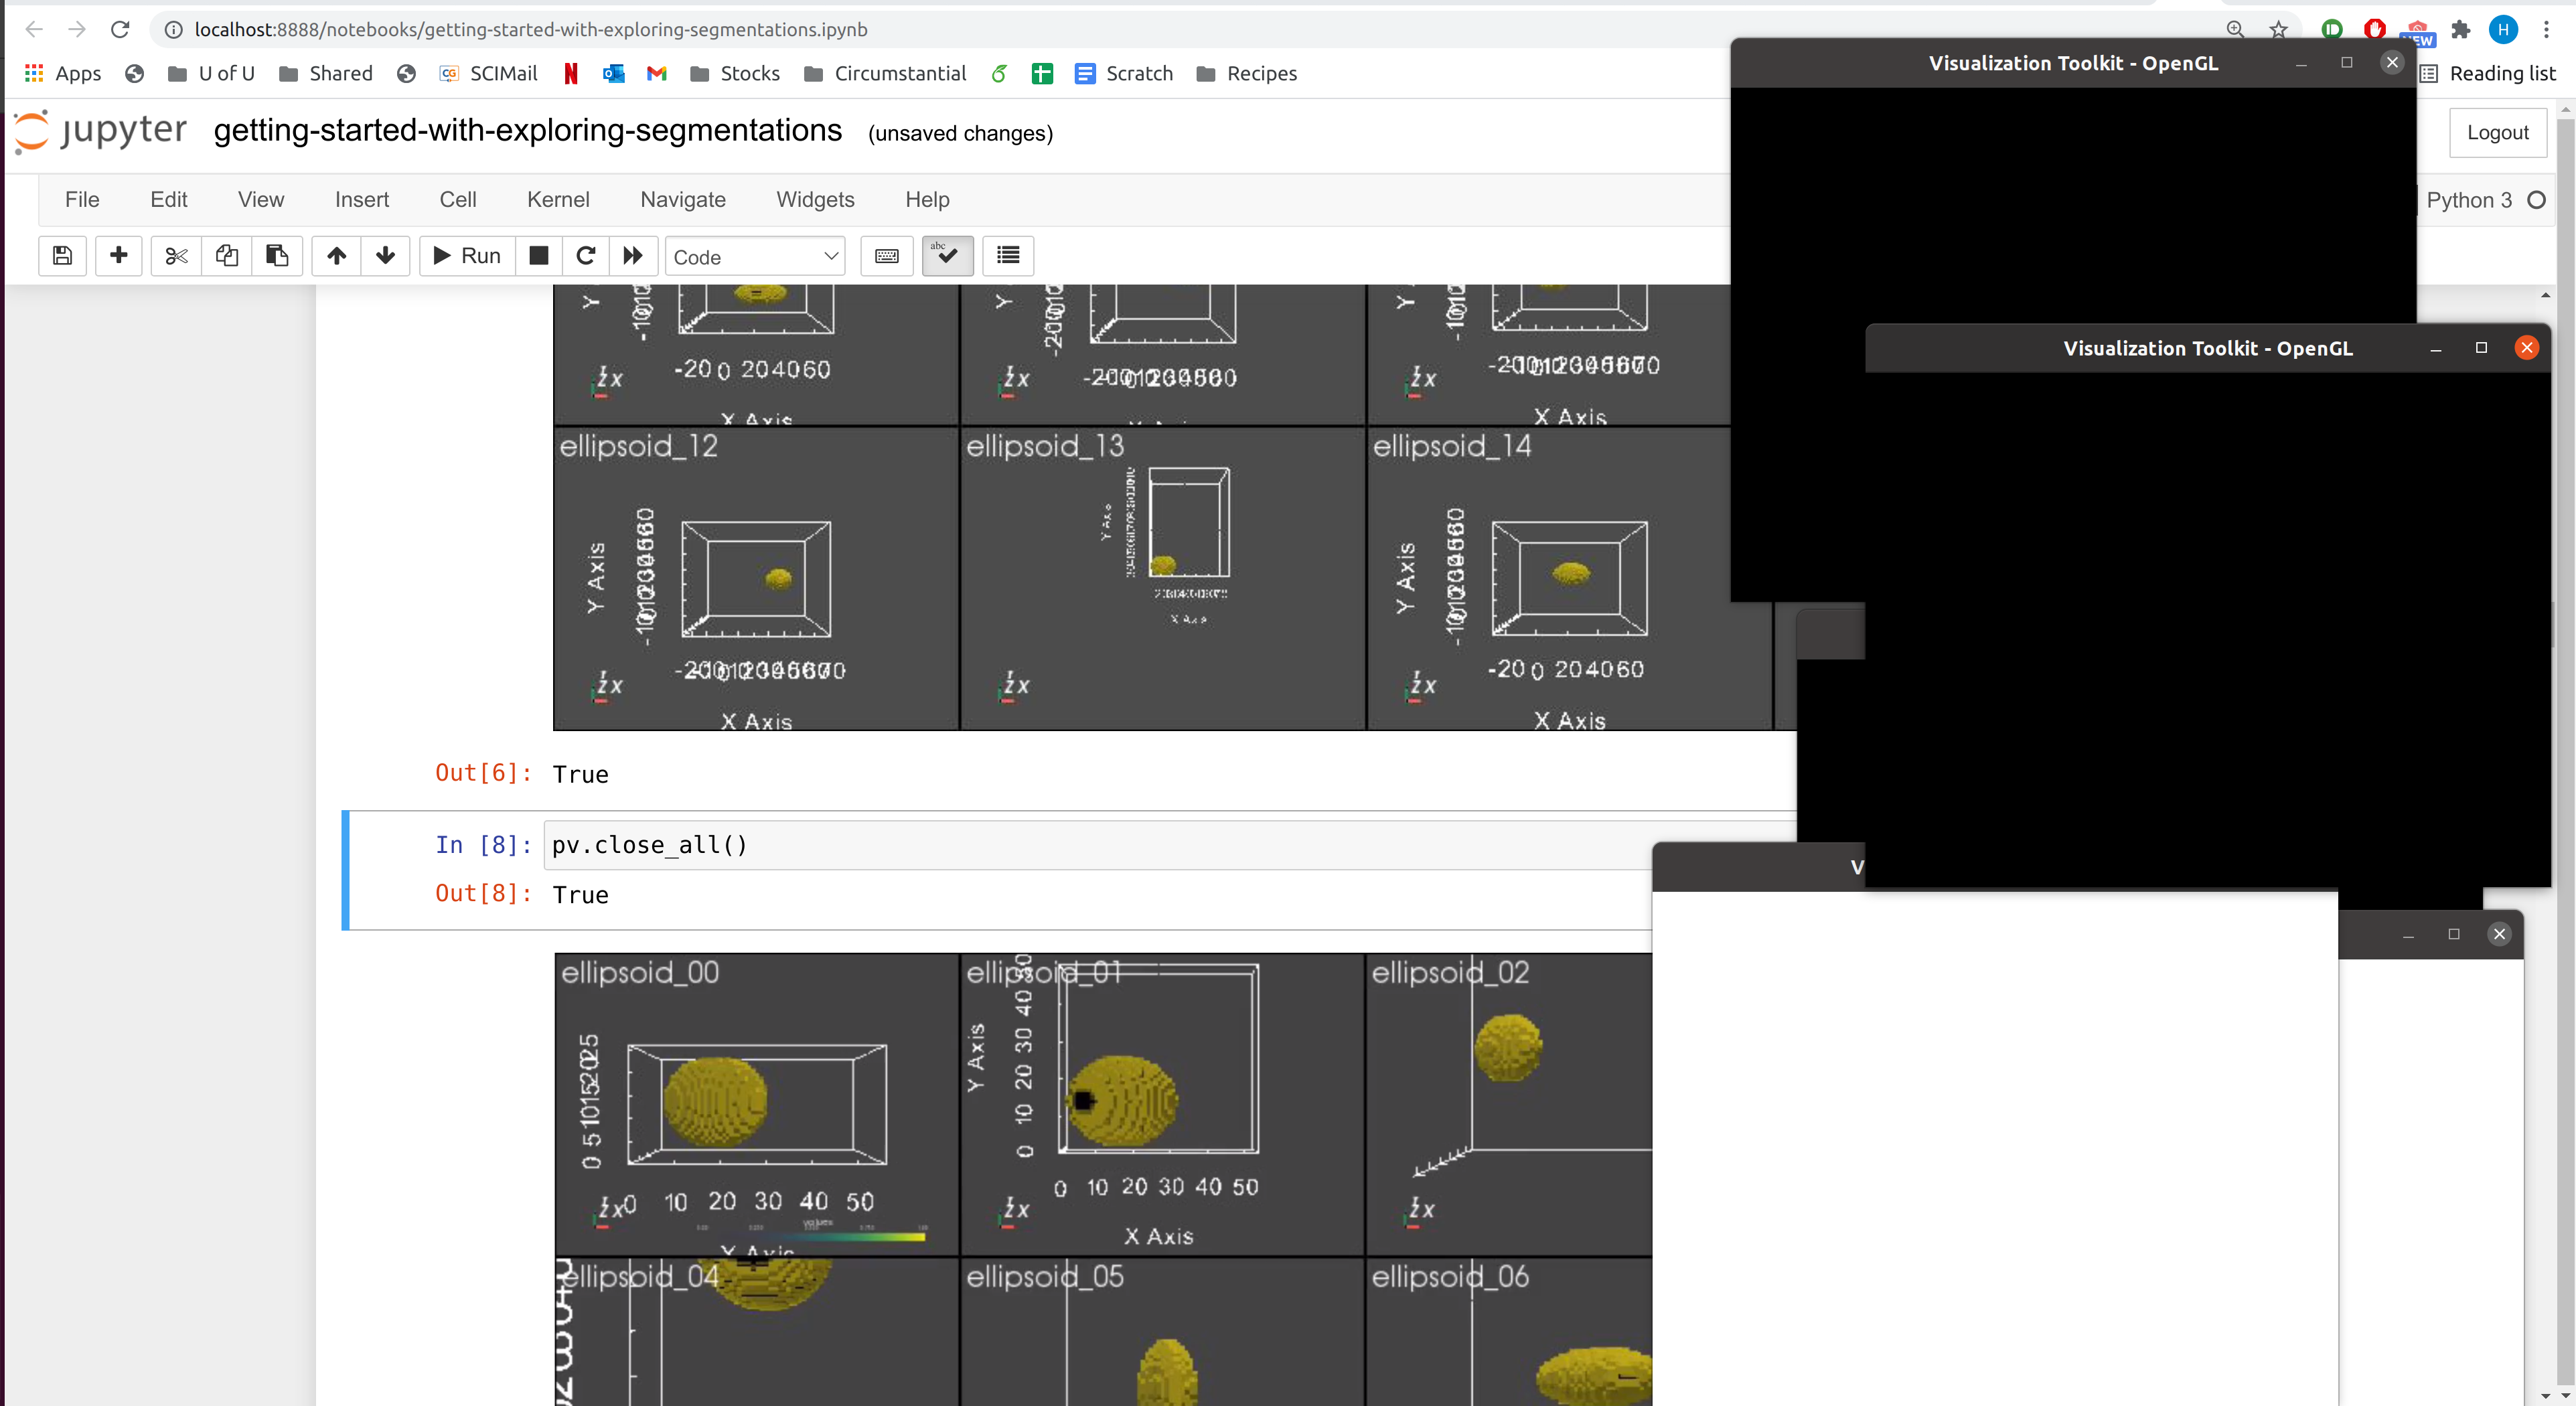Viewport: 2576px width, 1406px height.
Task: Open the command palette keyboard icon
Action: [x=886, y=256]
